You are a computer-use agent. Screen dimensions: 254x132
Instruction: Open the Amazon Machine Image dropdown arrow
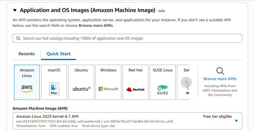coord(236,121)
